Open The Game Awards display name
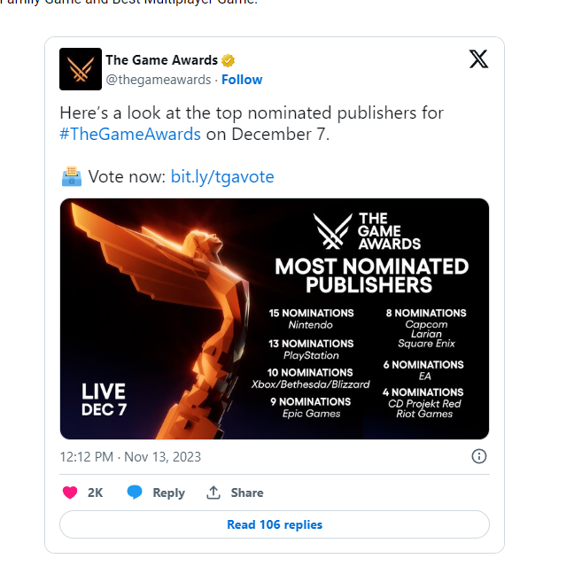 click(161, 60)
